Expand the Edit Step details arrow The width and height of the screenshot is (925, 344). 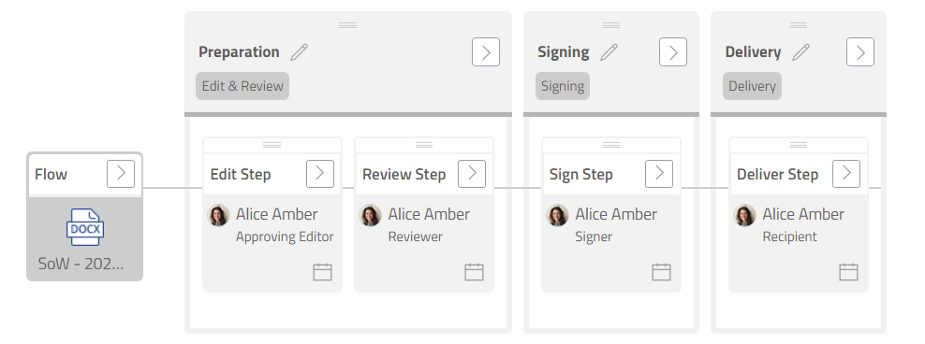click(320, 174)
